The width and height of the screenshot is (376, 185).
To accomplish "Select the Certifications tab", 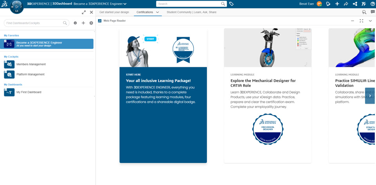I will pyautogui.click(x=145, y=12).
